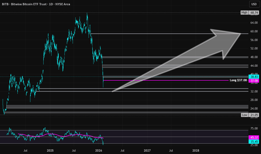Click the cyan 35.45 RSI value tag
Screen dimensions: 261x154
[x=254, y=142]
